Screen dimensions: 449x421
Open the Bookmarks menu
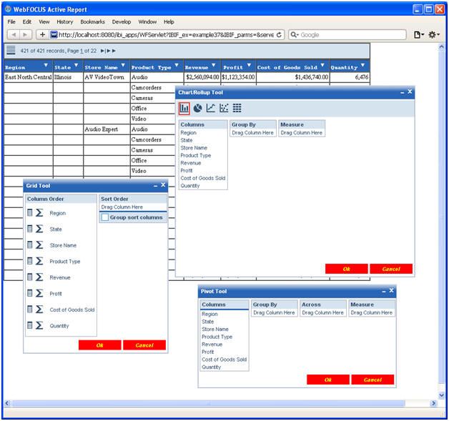point(92,21)
